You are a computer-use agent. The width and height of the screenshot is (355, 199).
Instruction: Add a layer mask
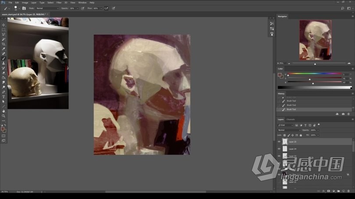click(x=329, y=191)
